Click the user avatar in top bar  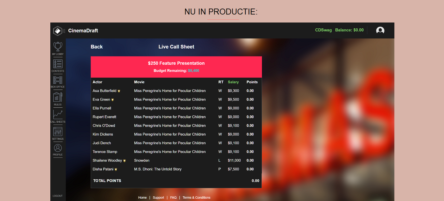(380, 30)
